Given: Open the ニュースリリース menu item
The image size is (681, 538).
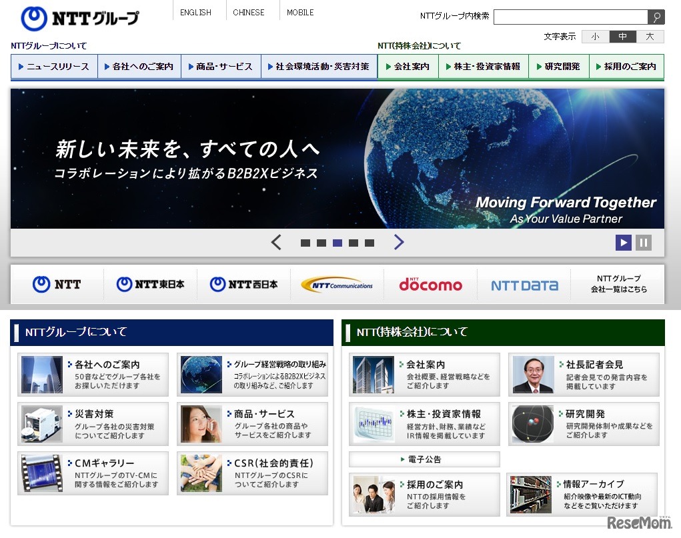Looking at the screenshot, I should pyautogui.click(x=54, y=66).
